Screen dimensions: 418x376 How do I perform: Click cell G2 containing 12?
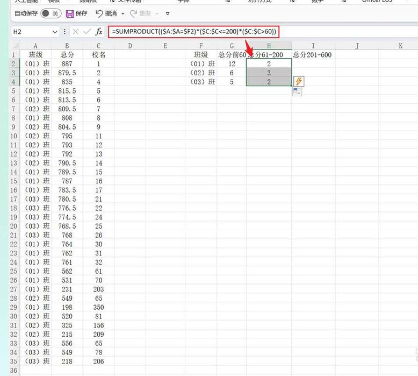pos(232,64)
